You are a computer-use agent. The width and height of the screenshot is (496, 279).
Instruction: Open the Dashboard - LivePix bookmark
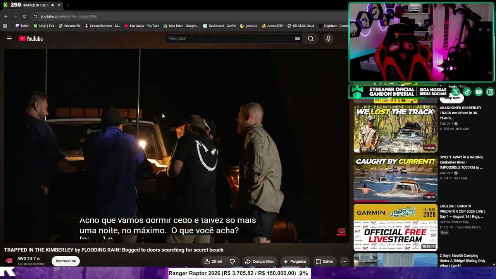[x=219, y=26]
